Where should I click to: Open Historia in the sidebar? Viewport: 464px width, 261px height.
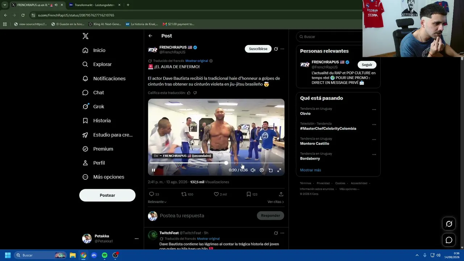click(x=96, y=121)
